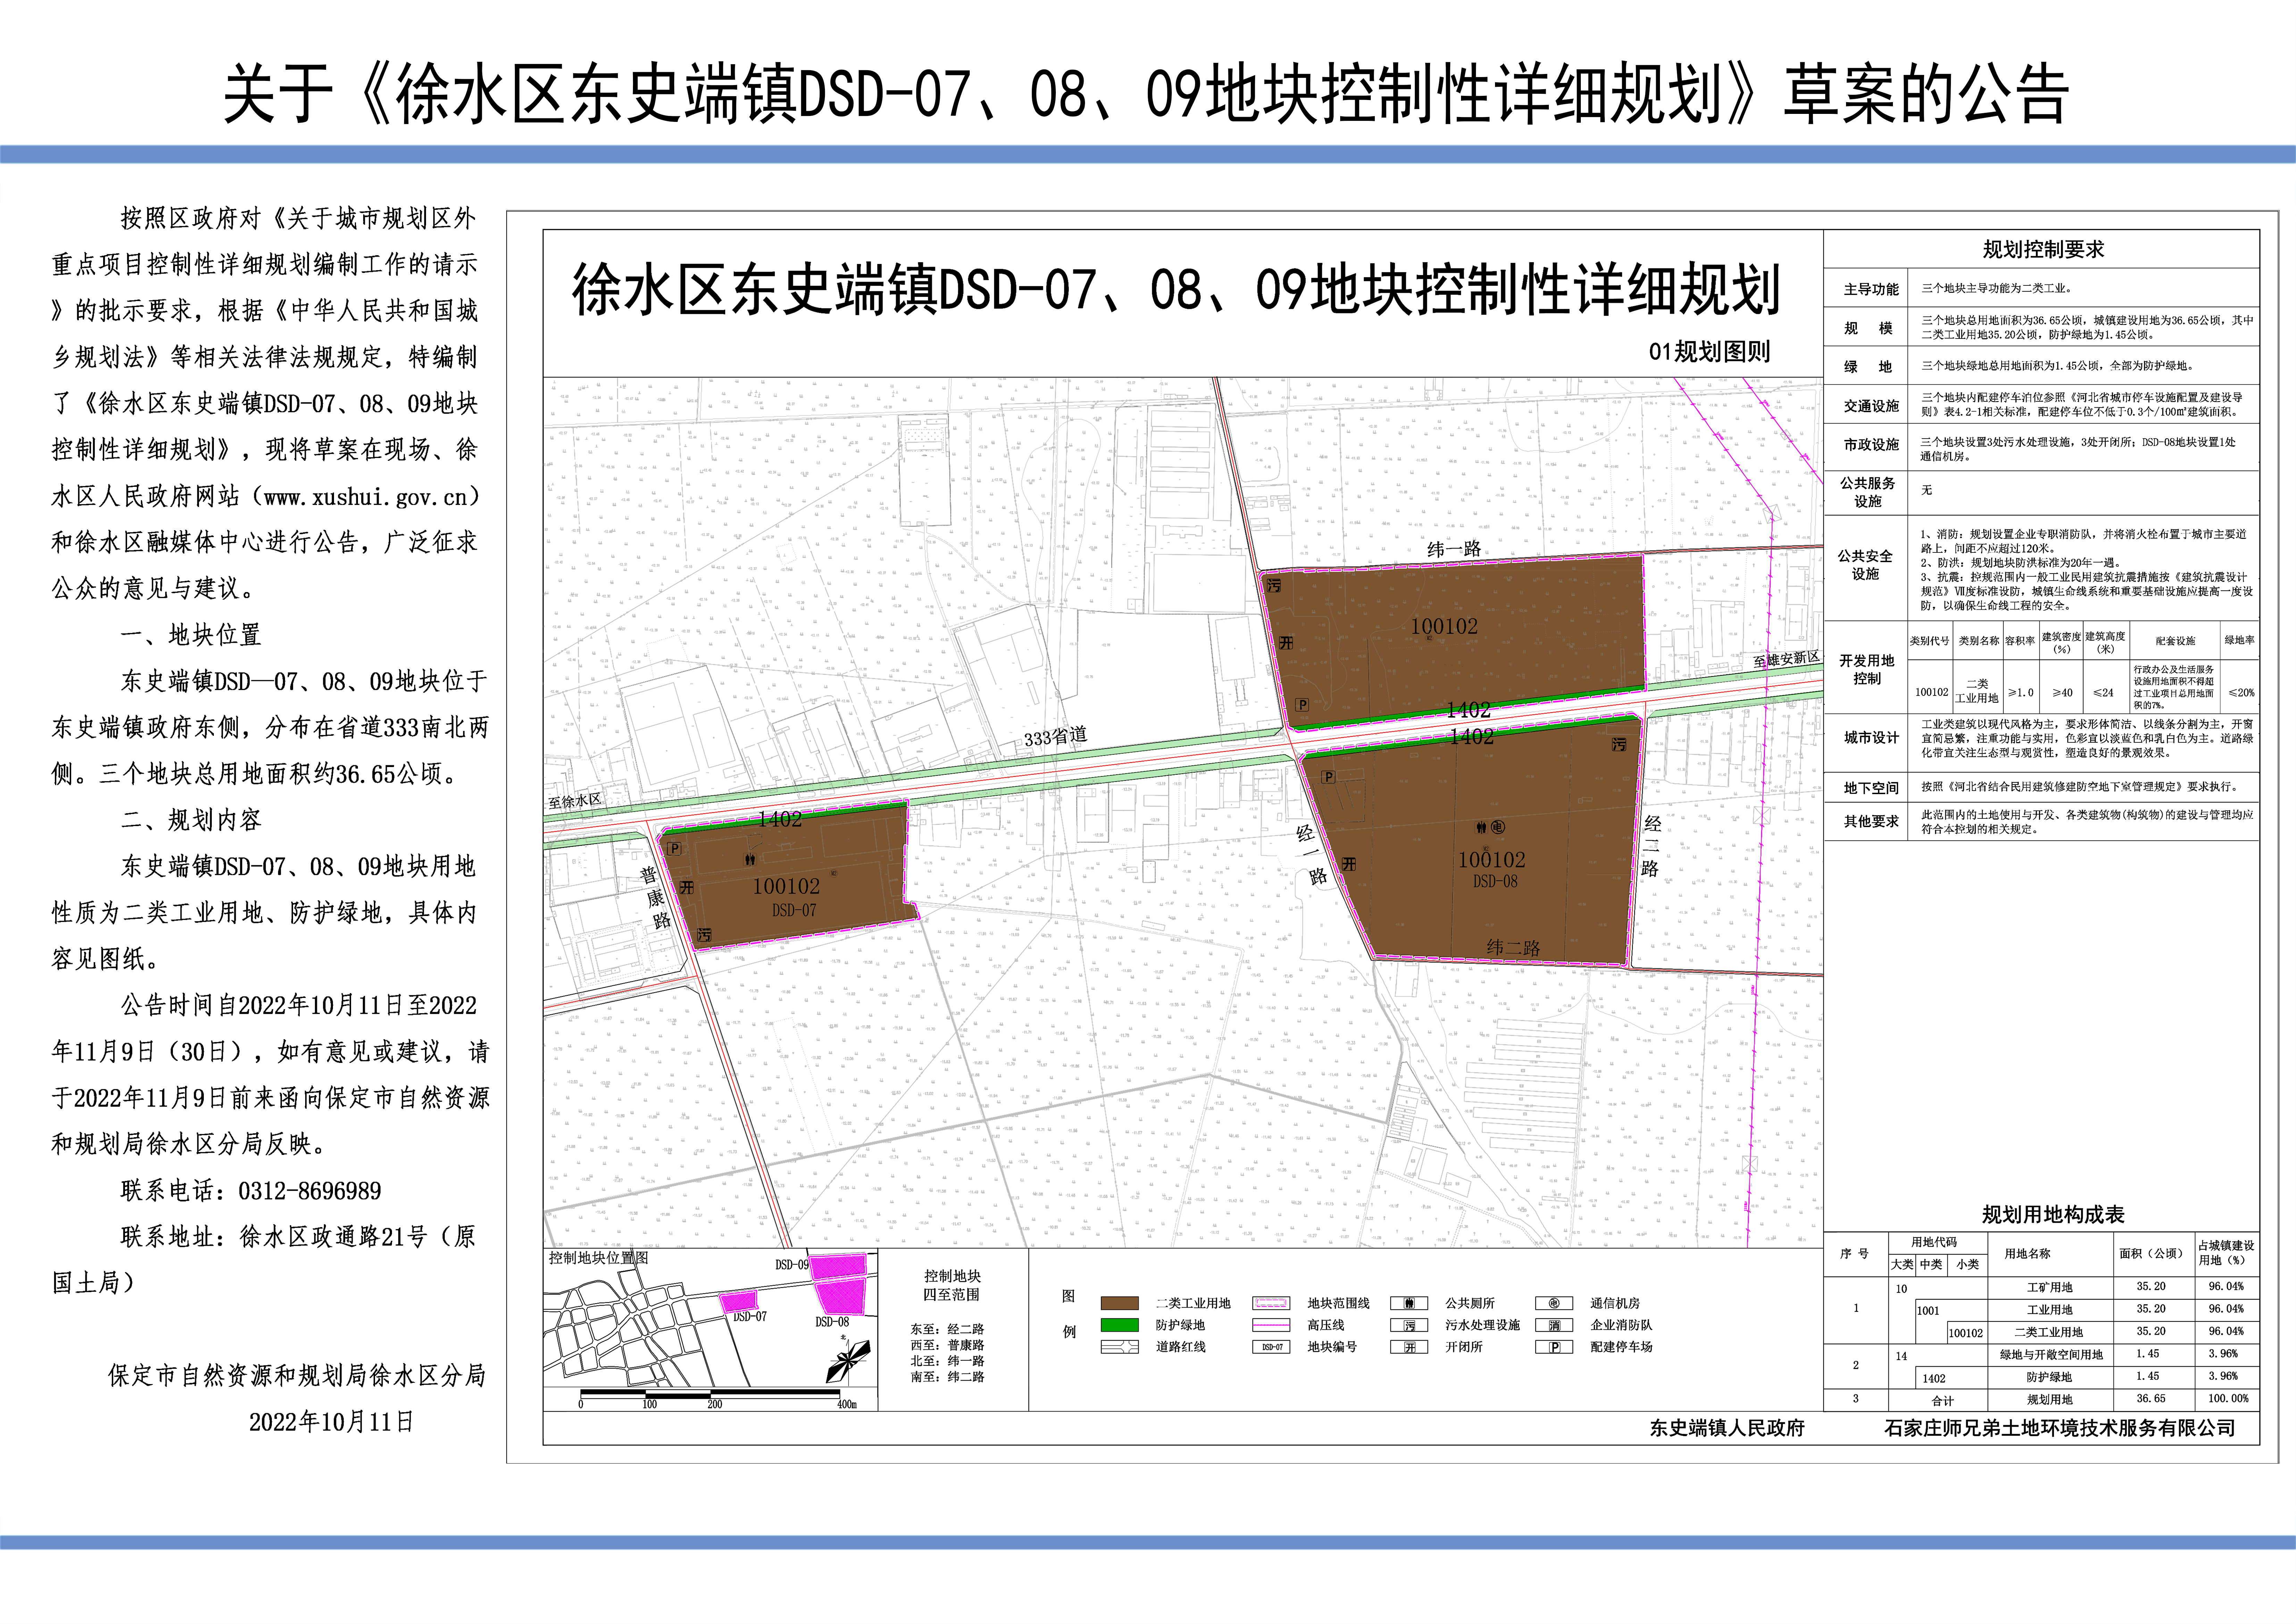Click the dashed magenta 地块范围线 legend symbol
Screen dimensions: 2296x1624
pos(1271,1303)
